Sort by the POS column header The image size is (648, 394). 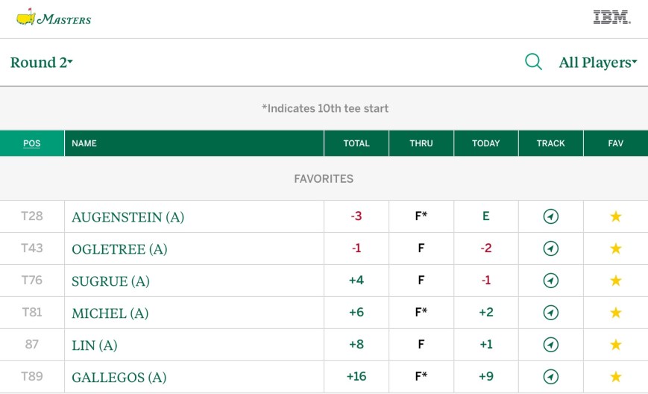click(x=32, y=143)
